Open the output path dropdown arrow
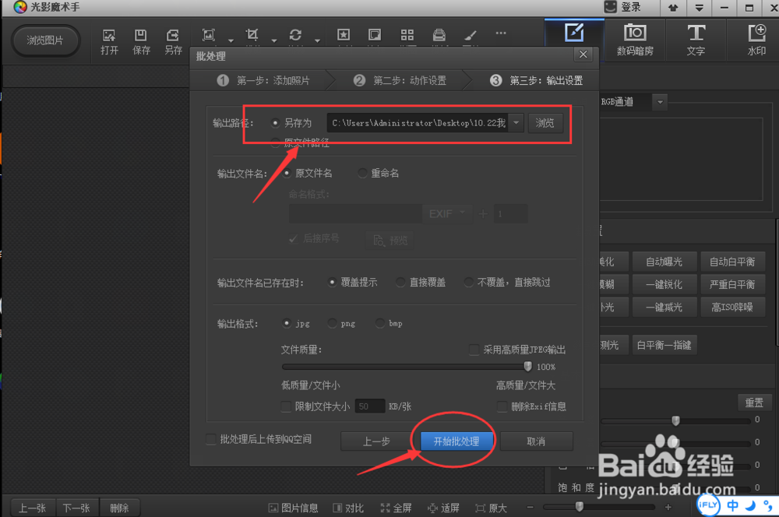Screen dimensions: 779x517 pos(515,122)
